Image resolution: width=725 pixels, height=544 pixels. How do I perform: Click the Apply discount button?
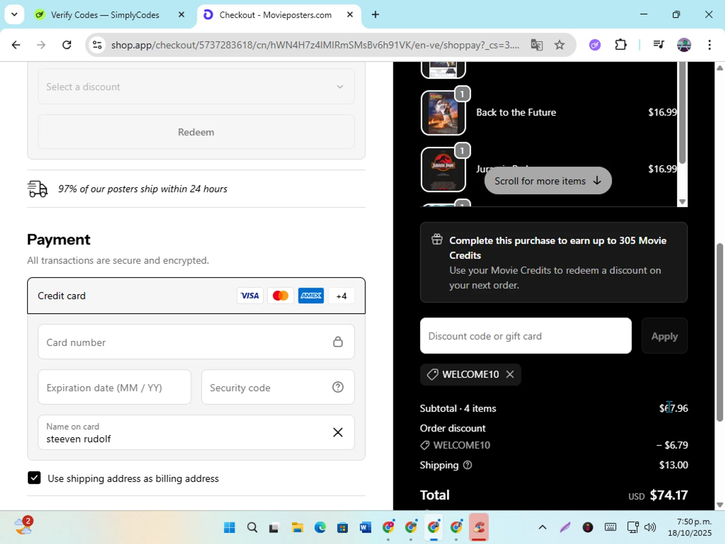[x=665, y=336]
